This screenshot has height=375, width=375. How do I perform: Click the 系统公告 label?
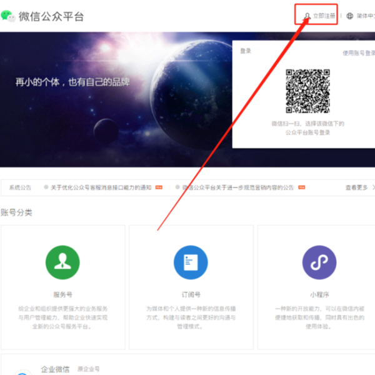click(20, 187)
